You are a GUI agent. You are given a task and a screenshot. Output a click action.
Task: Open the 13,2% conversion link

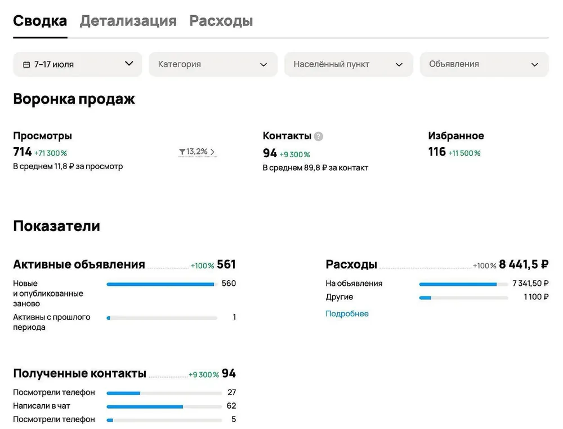point(198,152)
